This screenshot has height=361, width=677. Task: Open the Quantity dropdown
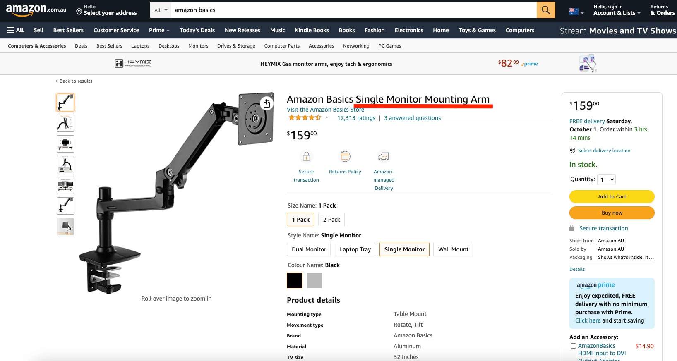(607, 179)
